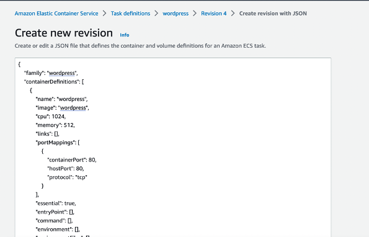Click the "memory": 512 line

point(55,125)
